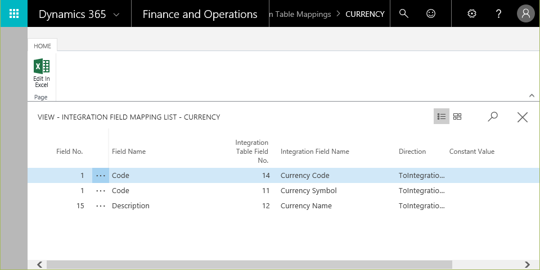The height and width of the screenshot is (270, 540).
Task: Go to Table Mappings breadcrumb
Action: (x=300, y=14)
